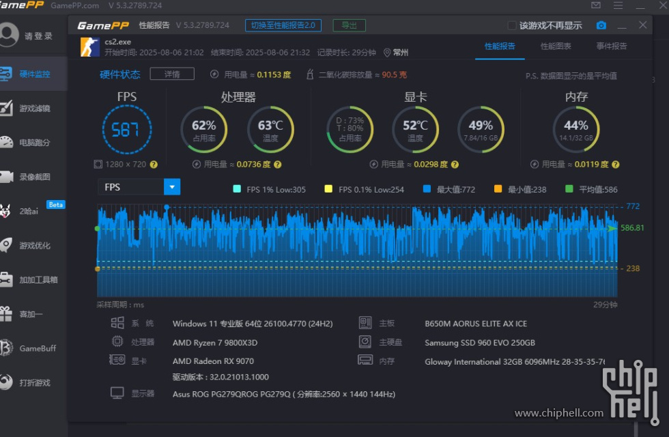Click the blue 最大值 legend swatch
Screen dimensions: 669x437
pyautogui.click(x=427, y=188)
